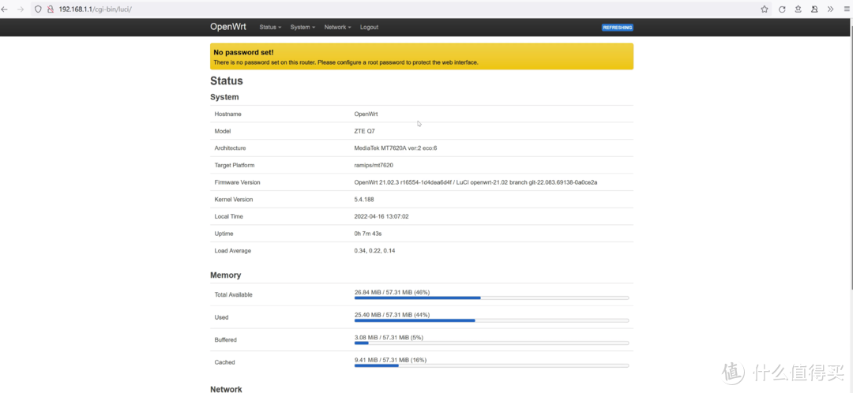Click the Cached memory progress bar
The width and height of the screenshot is (853, 393).
coord(491,365)
